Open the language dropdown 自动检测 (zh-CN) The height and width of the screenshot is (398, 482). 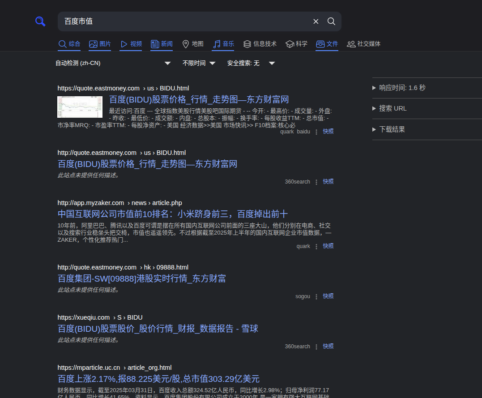(113, 63)
